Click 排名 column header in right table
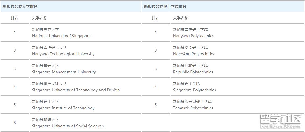Viewport: 305px width, 132px height. tap(156, 18)
